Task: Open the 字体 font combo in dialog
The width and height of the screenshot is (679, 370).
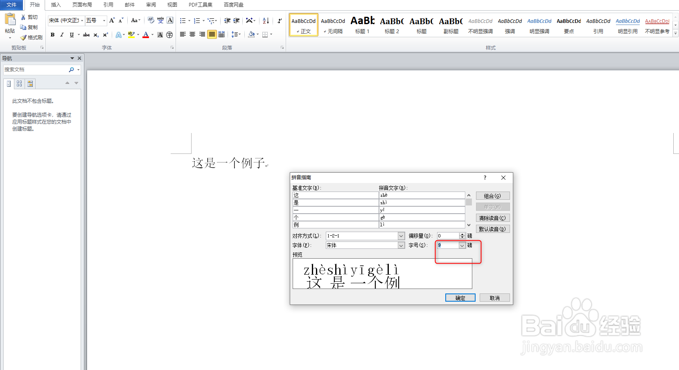Action: 365,245
